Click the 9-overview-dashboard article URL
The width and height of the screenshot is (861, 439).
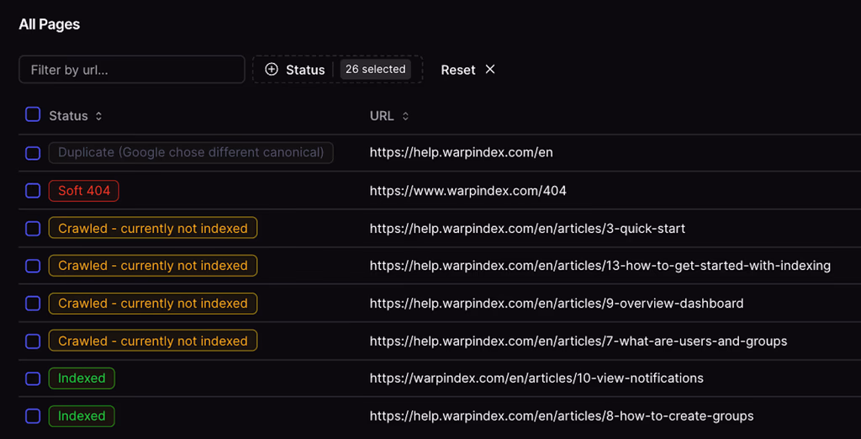click(x=557, y=304)
